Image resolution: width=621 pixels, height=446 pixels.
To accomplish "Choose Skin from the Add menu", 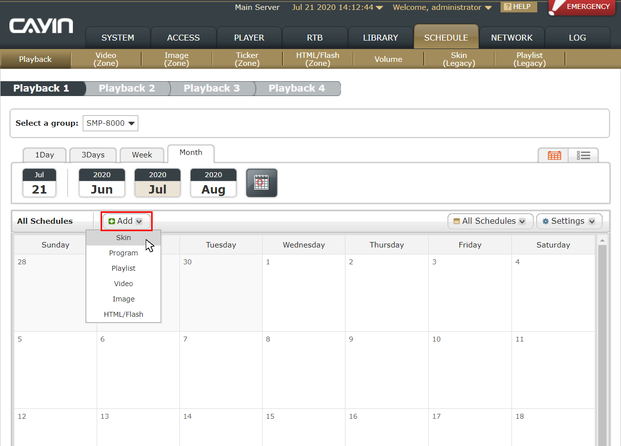I will point(123,238).
